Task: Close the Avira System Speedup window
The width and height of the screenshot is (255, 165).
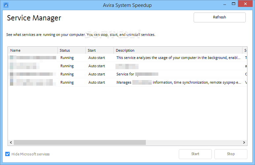Action: coord(245,4)
